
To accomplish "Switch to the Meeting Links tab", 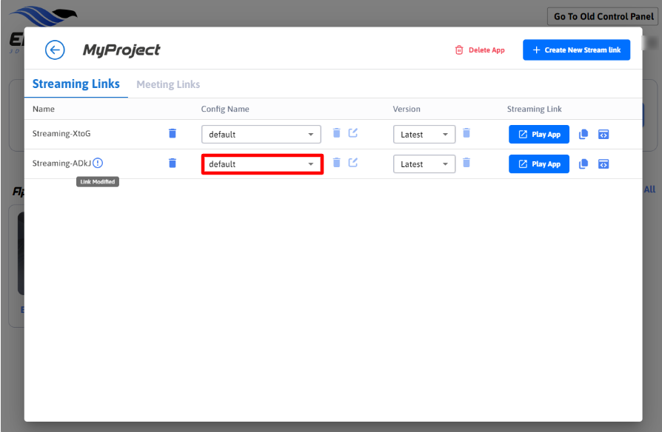I will [168, 84].
